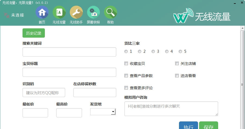Focus the 搜索关键词 input field

pyautogui.click(x=69, y=52)
